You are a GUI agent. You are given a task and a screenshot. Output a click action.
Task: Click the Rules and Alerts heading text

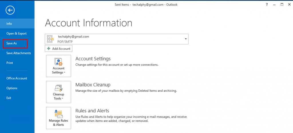92,111
